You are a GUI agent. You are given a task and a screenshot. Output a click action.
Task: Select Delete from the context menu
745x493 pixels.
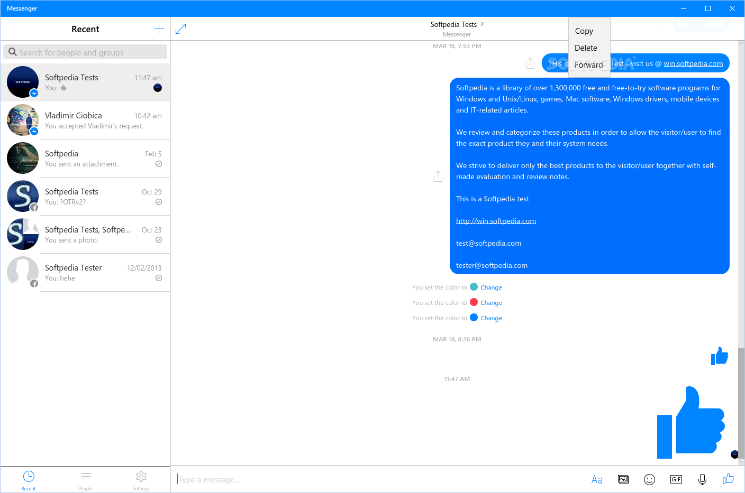(586, 48)
